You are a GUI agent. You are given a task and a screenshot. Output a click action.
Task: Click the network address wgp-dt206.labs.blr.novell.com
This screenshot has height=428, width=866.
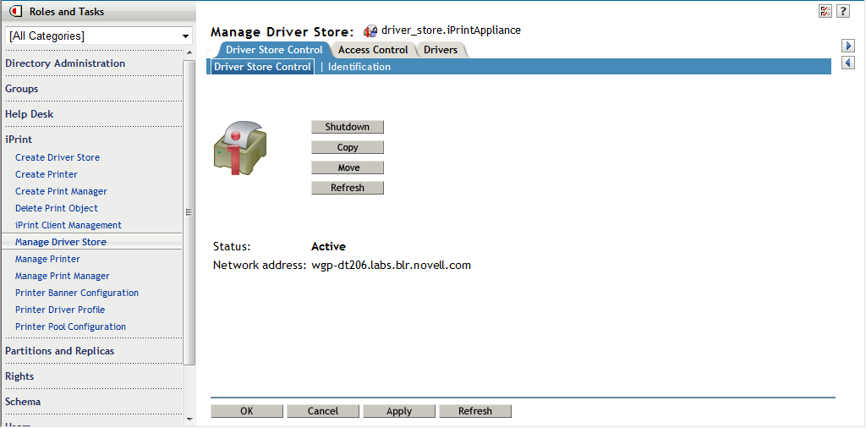[391, 265]
